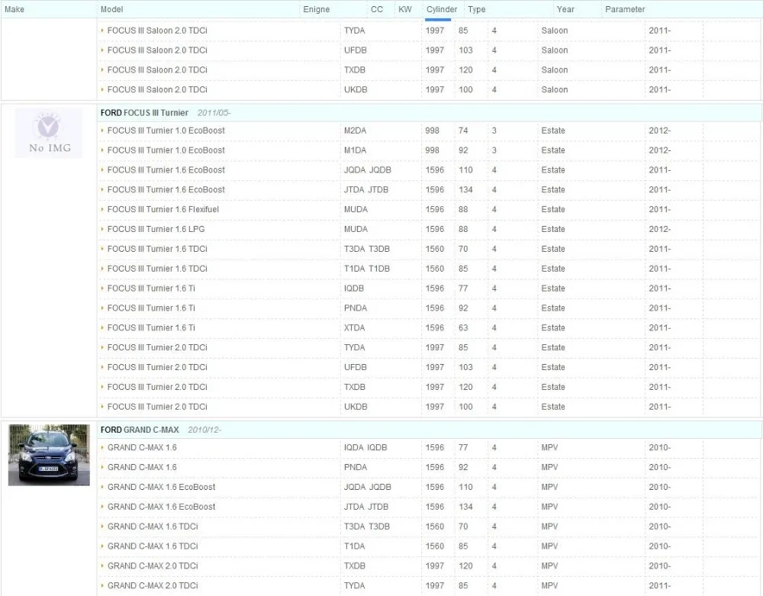Open FOCUS III Turnier 1.6 TDCi T3DA T3DB row
The width and height of the screenshot is (763, 596).
coord(429,249)
